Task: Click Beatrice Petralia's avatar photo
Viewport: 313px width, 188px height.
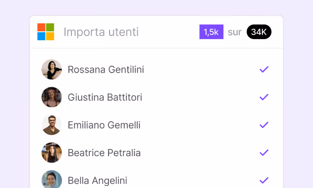Action: (x=52, y=152)
